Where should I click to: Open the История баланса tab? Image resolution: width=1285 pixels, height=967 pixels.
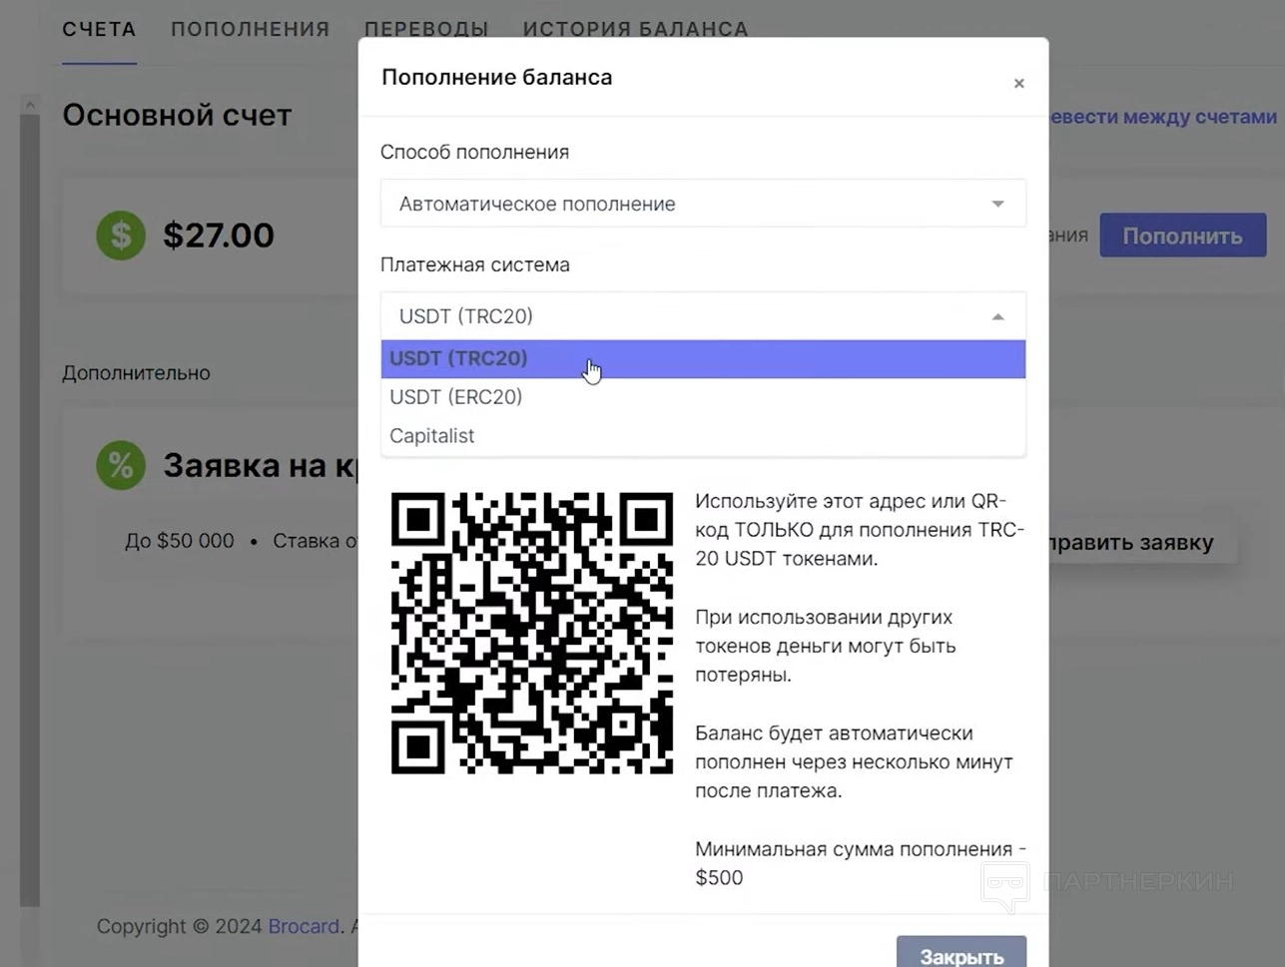(x=635, y=30)
